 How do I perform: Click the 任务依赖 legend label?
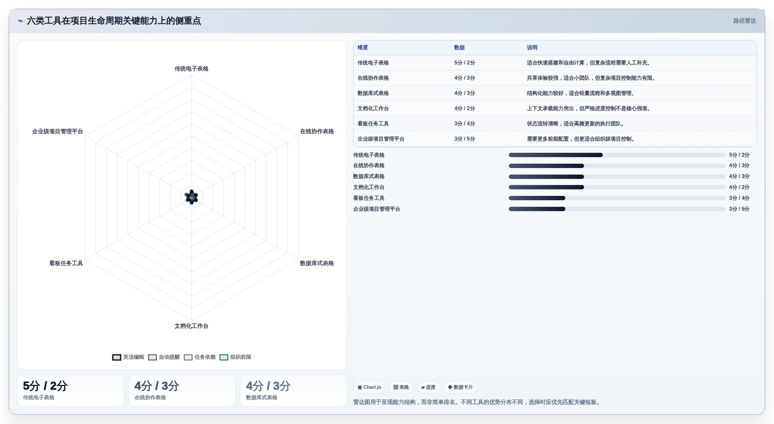(x=205, y=357)
